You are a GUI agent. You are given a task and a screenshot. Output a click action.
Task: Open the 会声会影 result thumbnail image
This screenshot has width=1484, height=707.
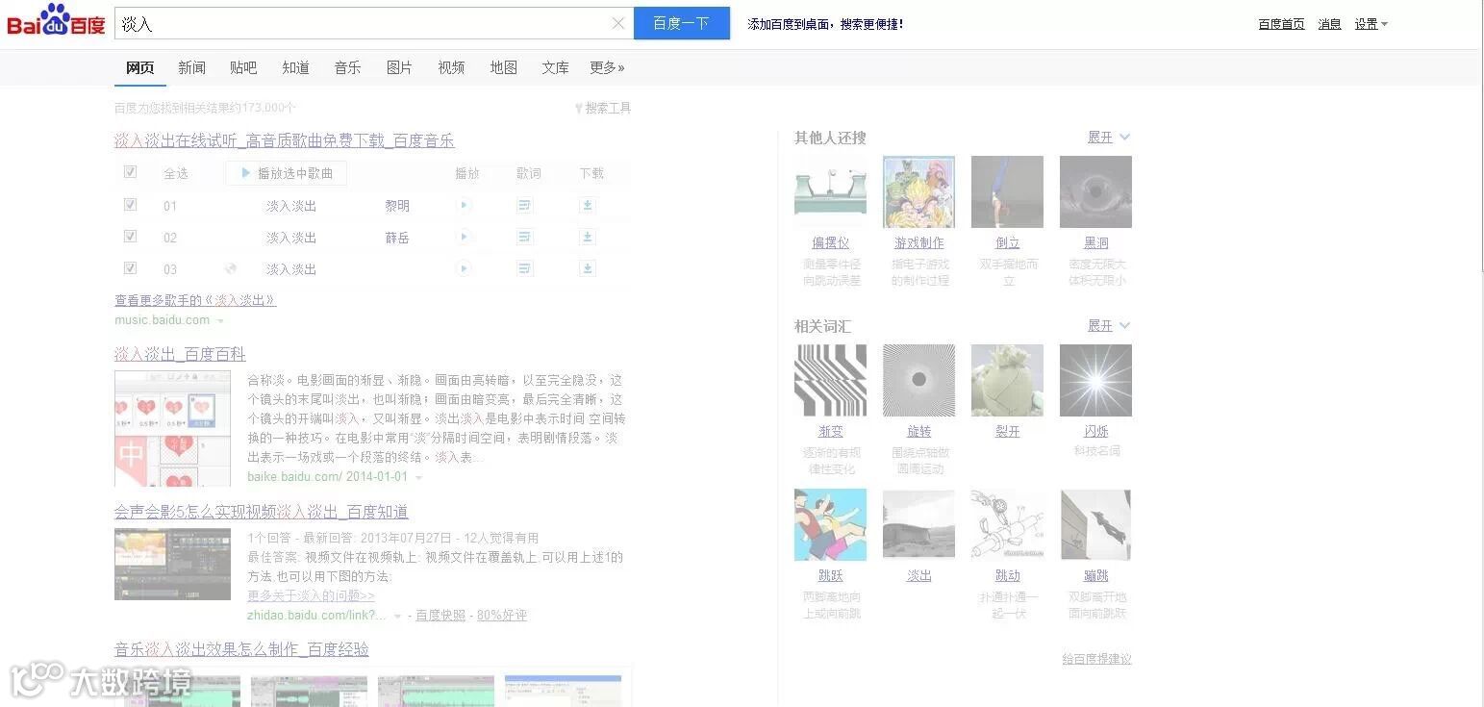click(172, 564)
